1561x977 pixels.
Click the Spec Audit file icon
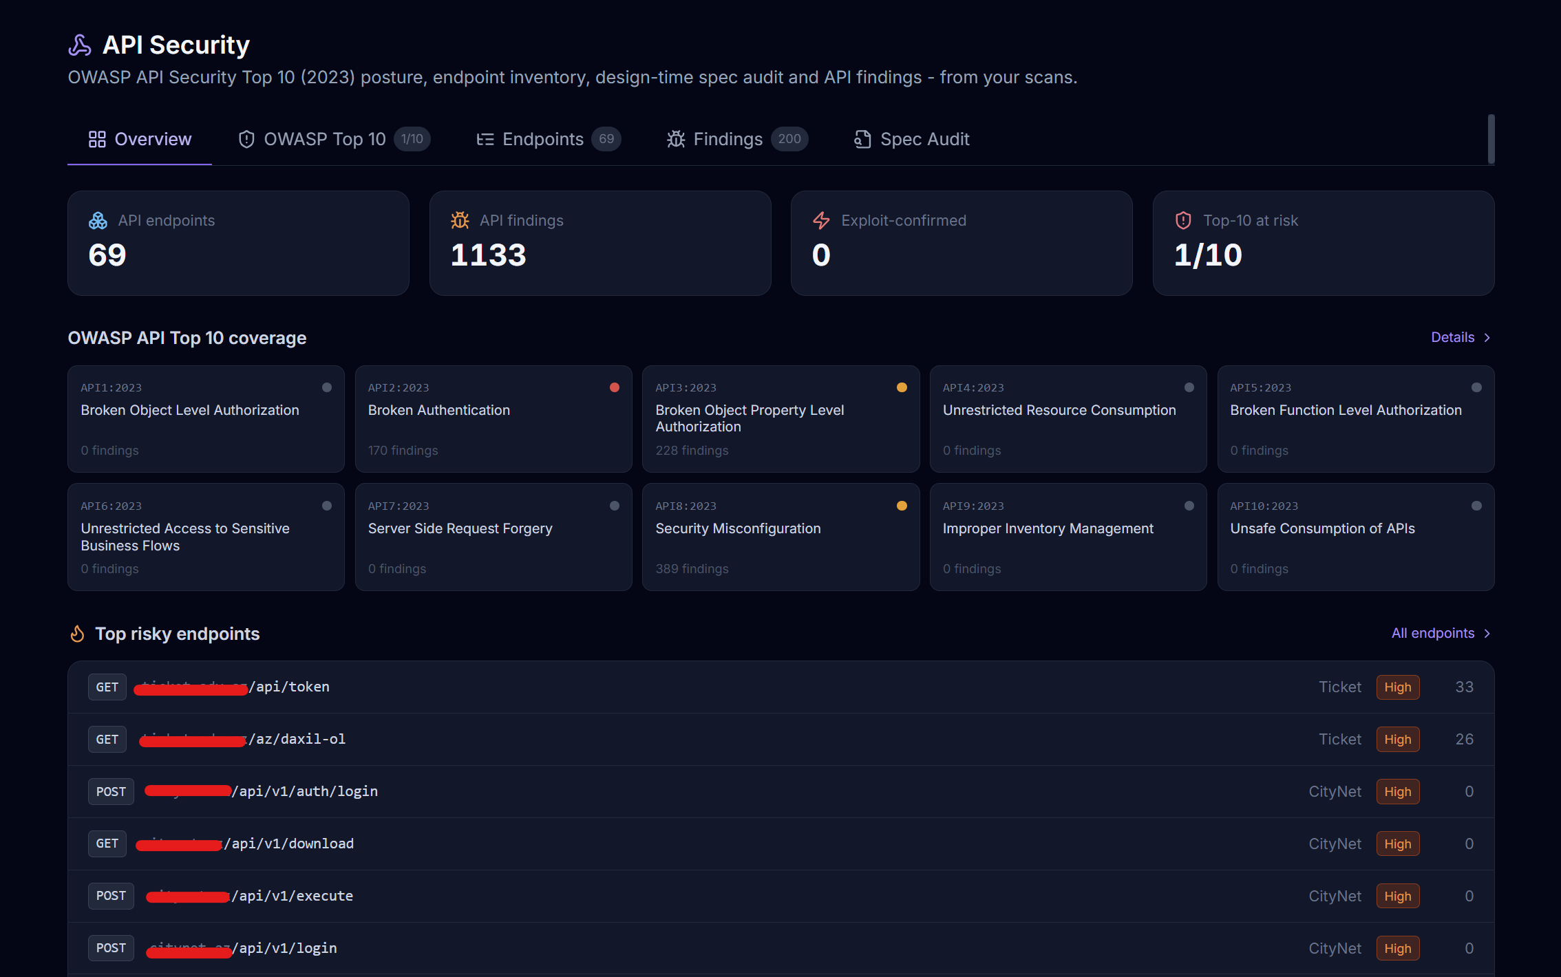tap(862, 139)
